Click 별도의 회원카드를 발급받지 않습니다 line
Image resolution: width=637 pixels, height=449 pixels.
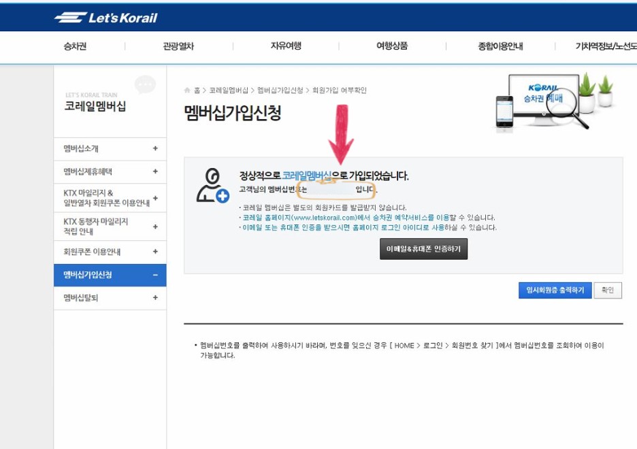point(323,208)
